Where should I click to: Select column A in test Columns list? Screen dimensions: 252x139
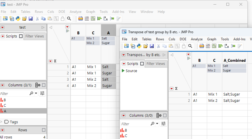23,111
